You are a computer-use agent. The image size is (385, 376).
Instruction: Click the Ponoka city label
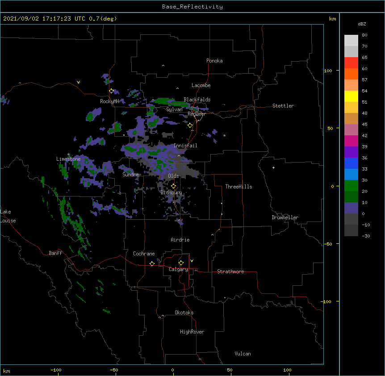pos(214,61)
